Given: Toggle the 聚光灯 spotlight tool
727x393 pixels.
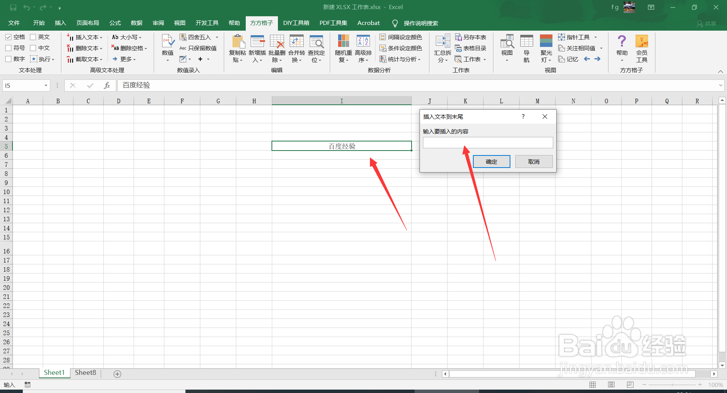Looking at the screenshot, I should click(546, 49).
